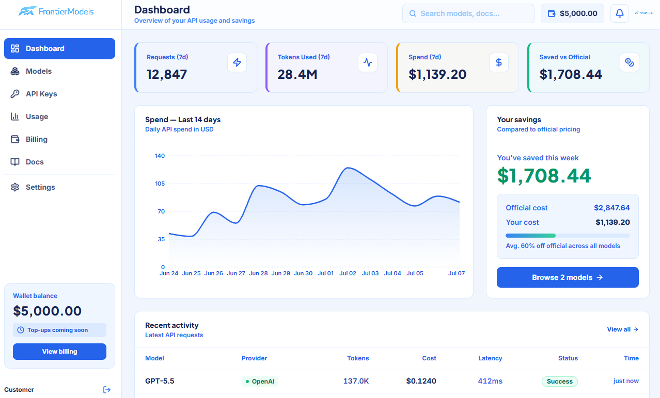Click the profile avatar in header
This screenshot has width=660, height=398.
tap(644, 13)
